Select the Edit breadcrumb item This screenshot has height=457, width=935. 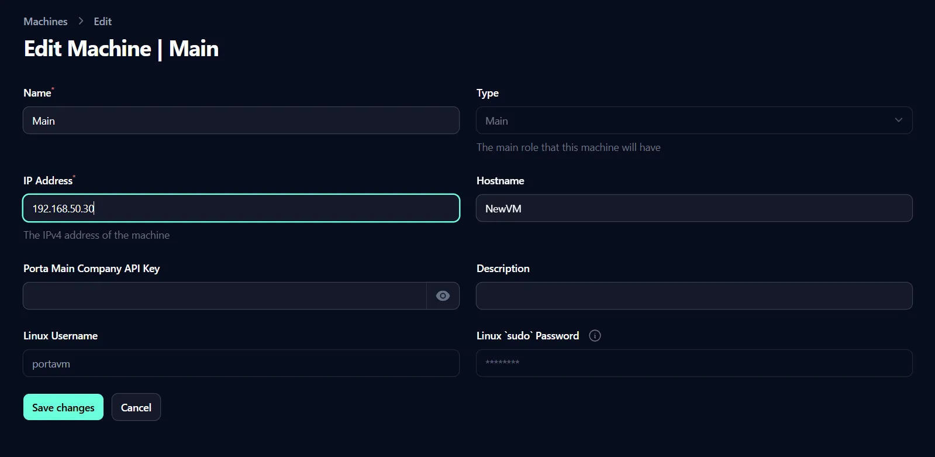point(102,22)
